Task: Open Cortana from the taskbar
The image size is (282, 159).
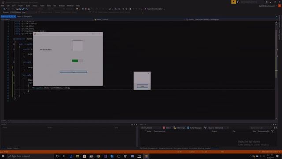Action: click(57, 156)
